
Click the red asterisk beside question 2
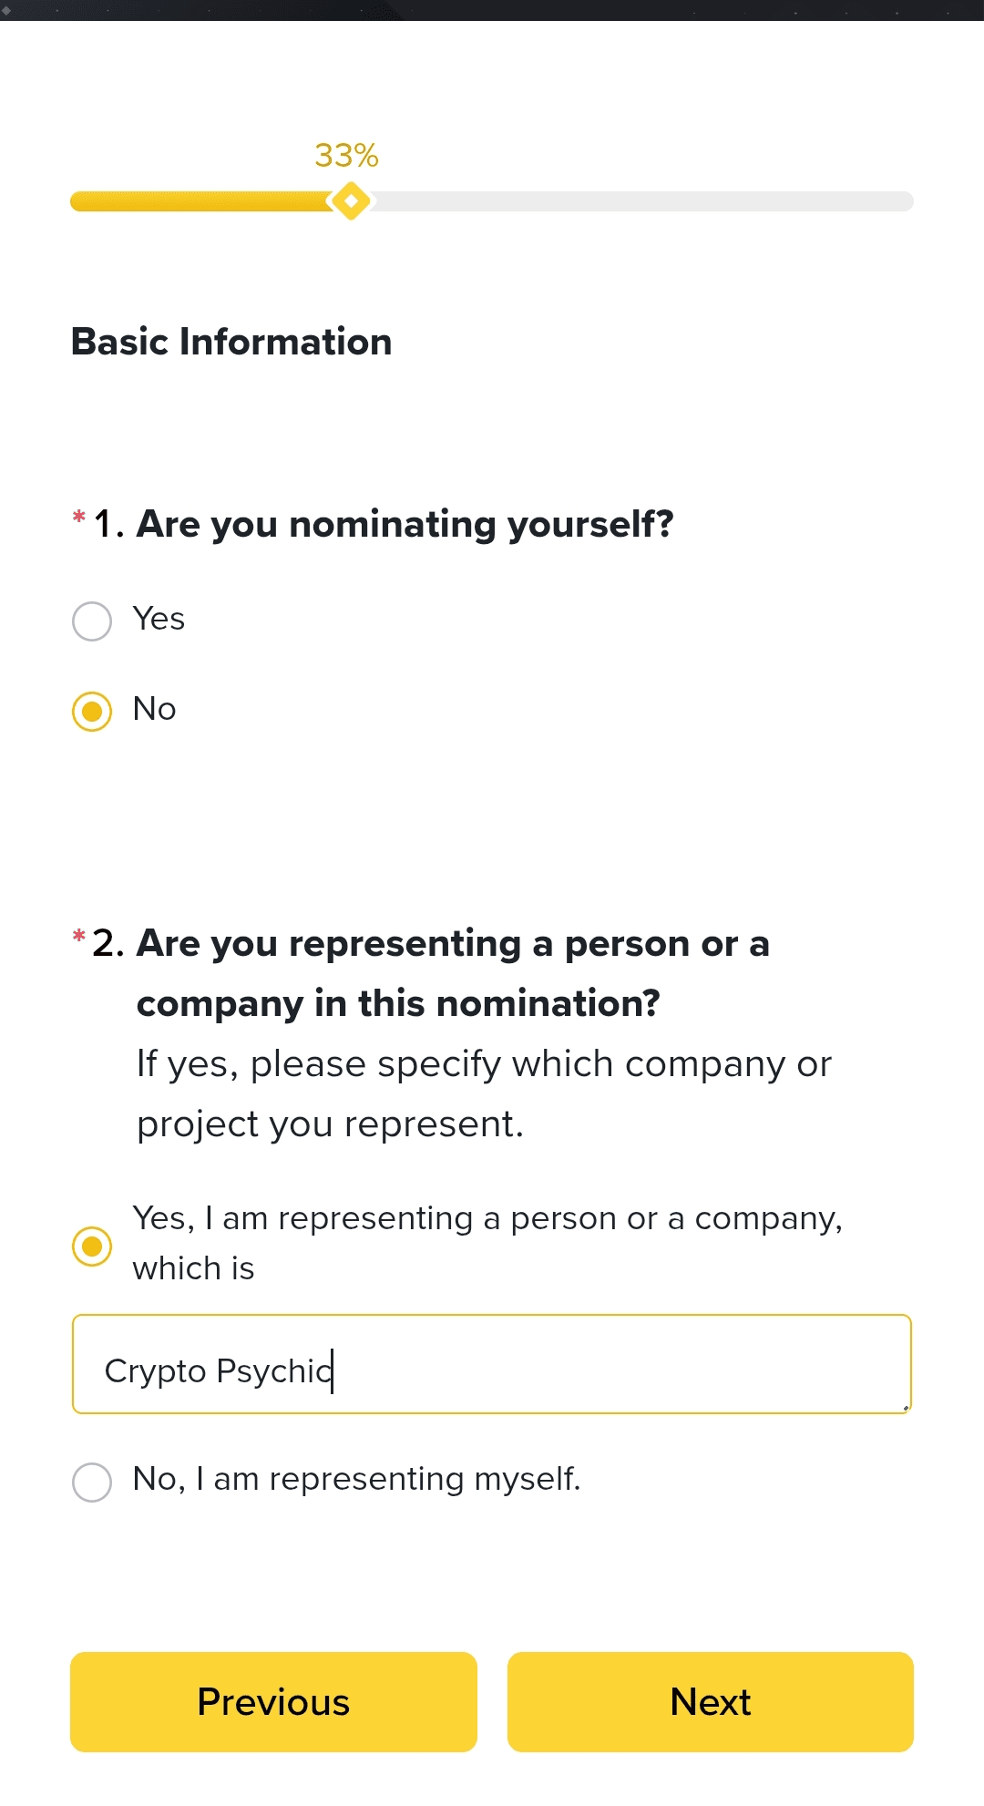pyautogui.click(x=79, y=936)
